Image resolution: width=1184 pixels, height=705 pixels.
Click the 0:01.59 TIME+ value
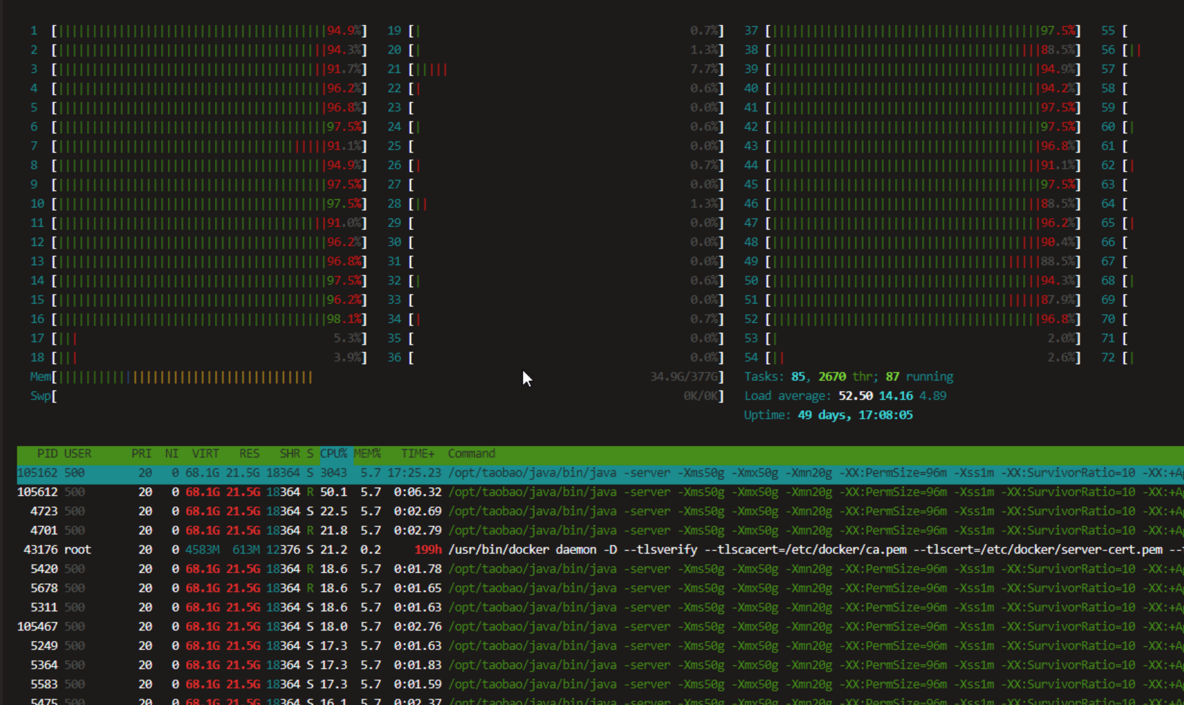418,684
